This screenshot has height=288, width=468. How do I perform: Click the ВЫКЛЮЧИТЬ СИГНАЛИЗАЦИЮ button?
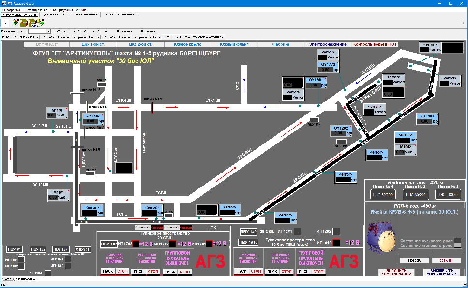pyautogui.click(x=442, y=272)
